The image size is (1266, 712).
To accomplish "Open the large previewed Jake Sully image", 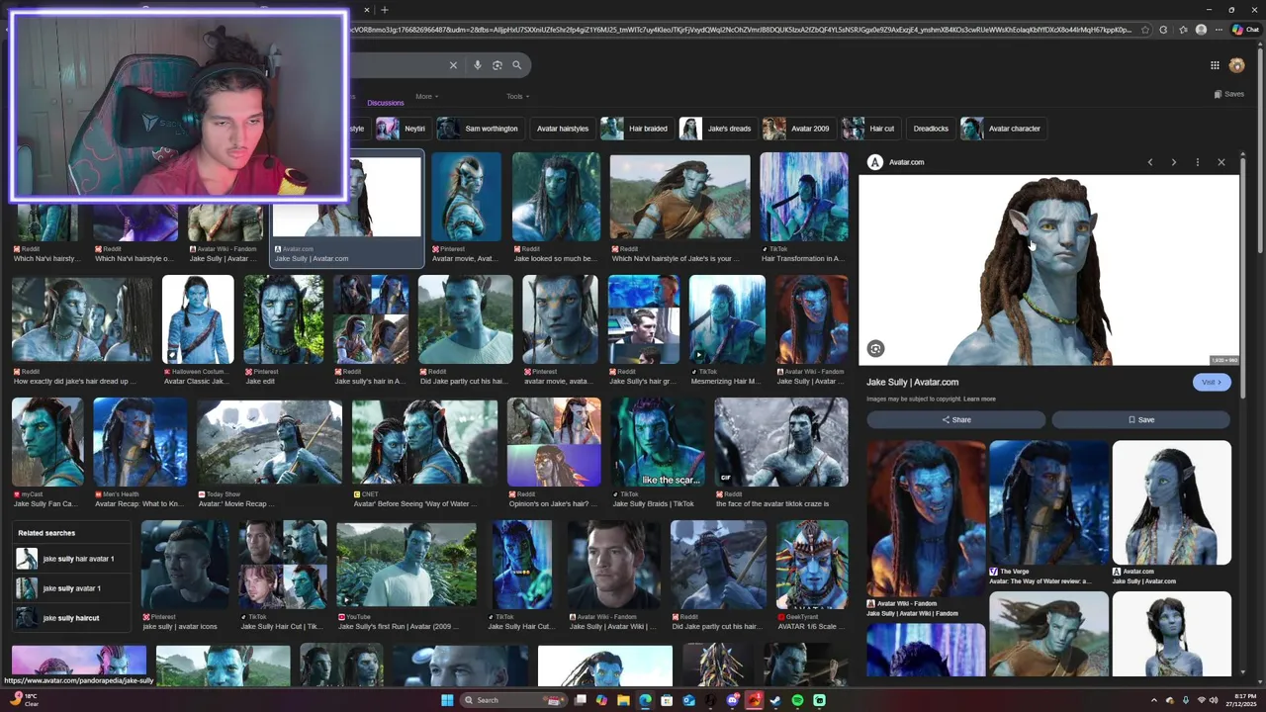I will pyautogui.click(x=1048, y=271).
